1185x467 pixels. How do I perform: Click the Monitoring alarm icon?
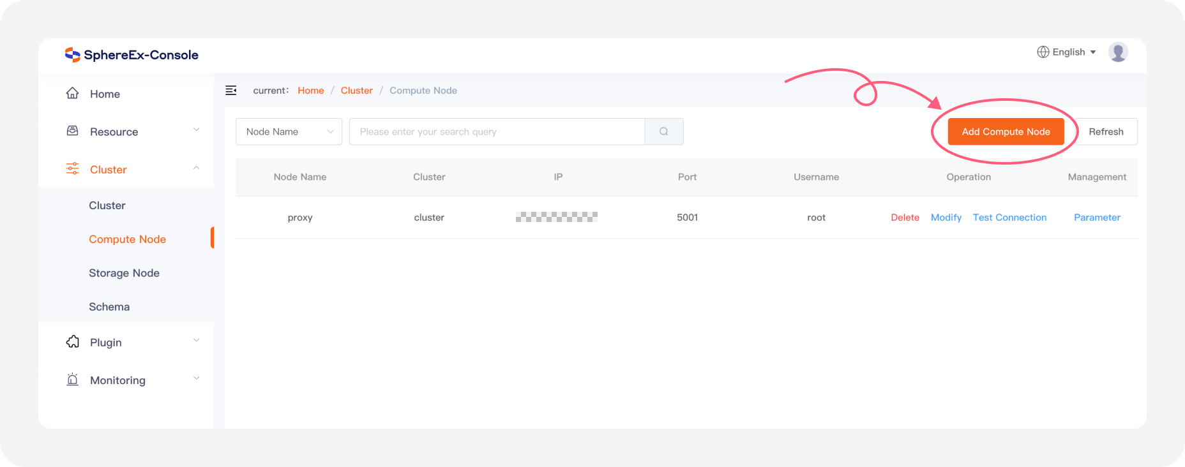click(x=73, y=380)
